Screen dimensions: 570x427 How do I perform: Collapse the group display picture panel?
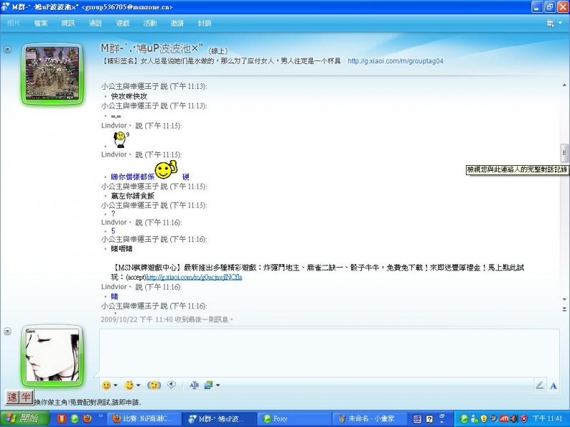[7, 49]
